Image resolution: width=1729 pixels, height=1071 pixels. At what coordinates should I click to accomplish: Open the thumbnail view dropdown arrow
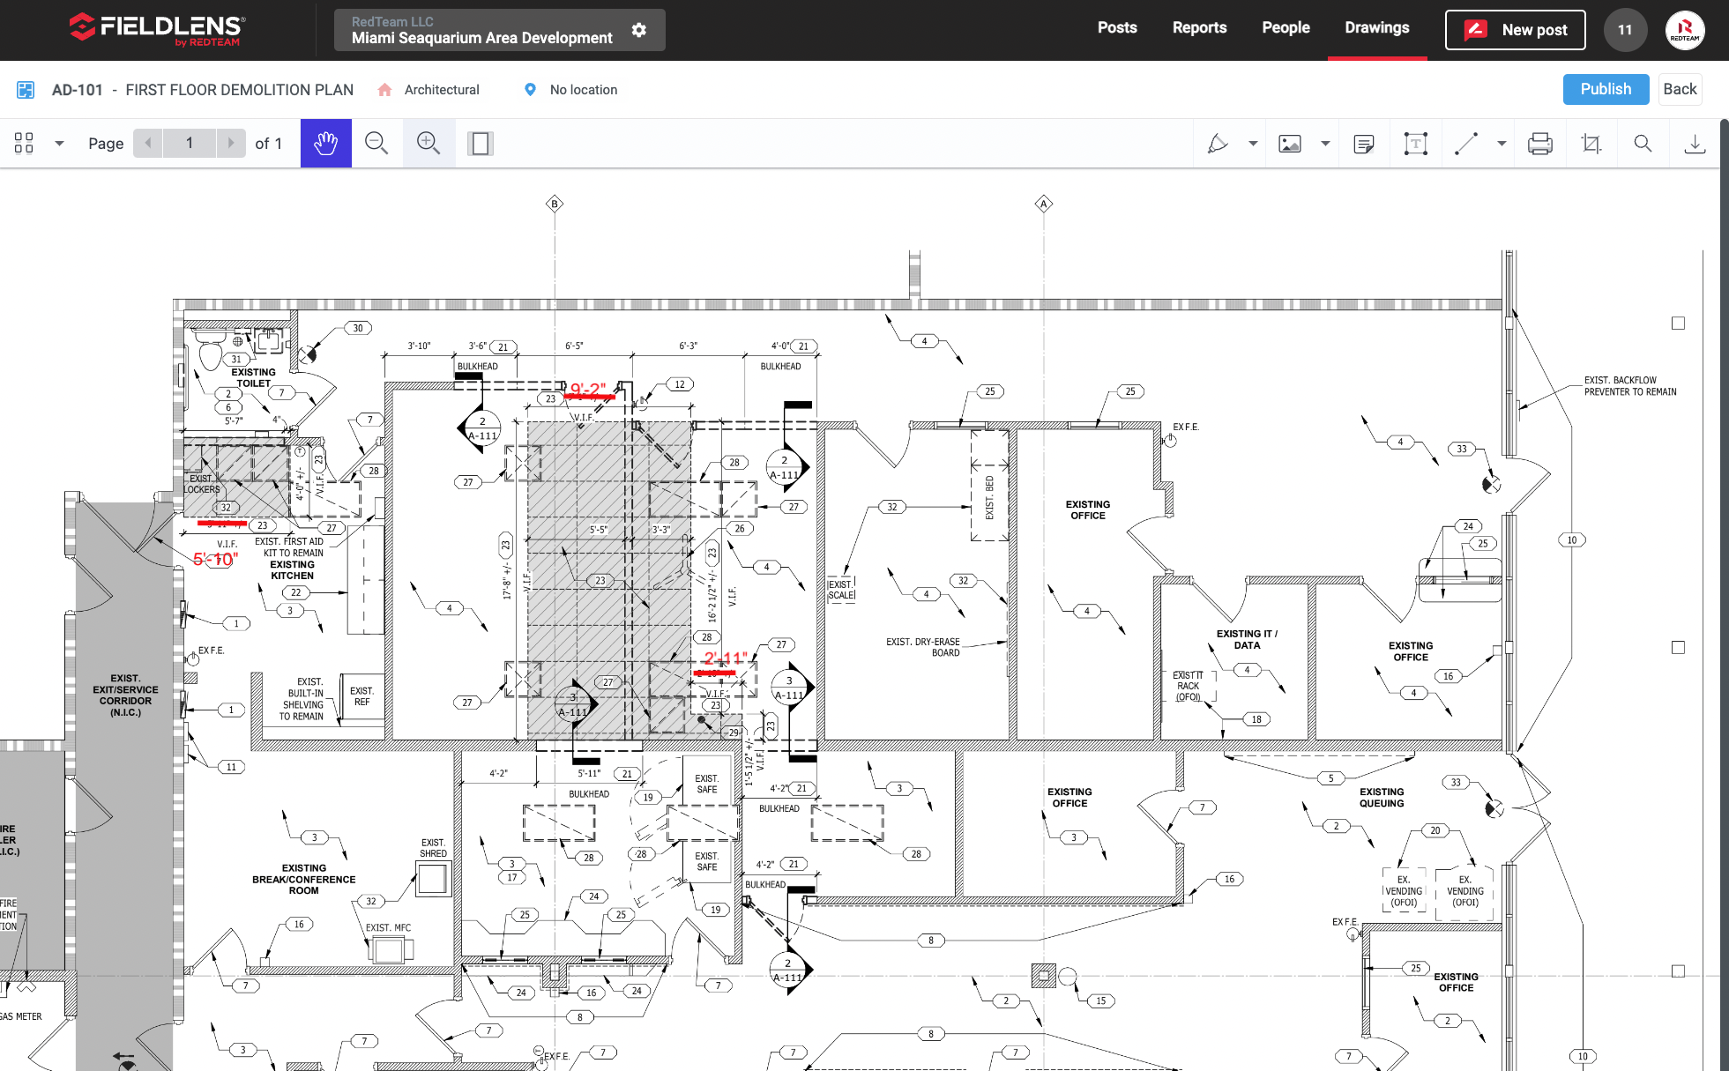[x=59, y=144]
